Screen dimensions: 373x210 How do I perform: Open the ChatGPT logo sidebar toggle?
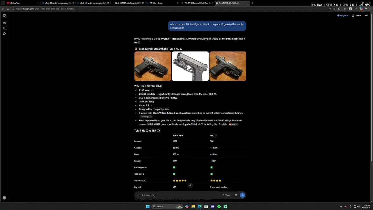coord(4,15)
